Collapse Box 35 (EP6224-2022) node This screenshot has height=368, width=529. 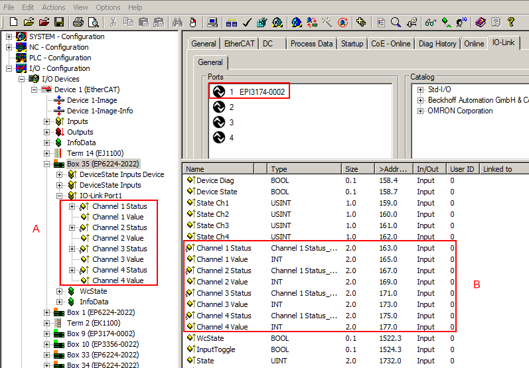click(x=47, y=164)
